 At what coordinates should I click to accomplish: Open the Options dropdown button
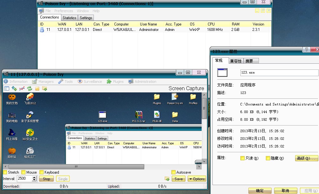(x=197, y=179)
